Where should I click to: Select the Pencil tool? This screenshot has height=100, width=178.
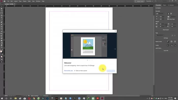pyautogui.click(x=2, y=24)
